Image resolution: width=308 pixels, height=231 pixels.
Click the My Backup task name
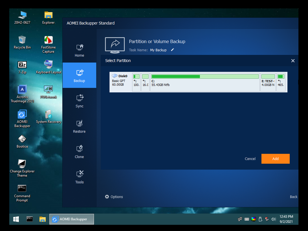pos(158,50)
